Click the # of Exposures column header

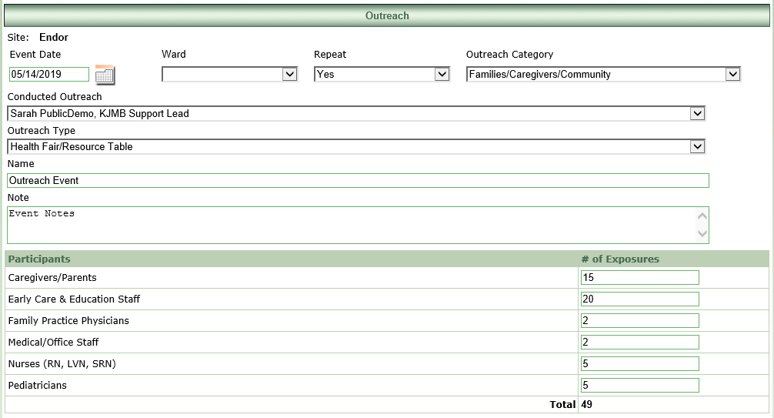pyautogui.click(x=620, y=259)
